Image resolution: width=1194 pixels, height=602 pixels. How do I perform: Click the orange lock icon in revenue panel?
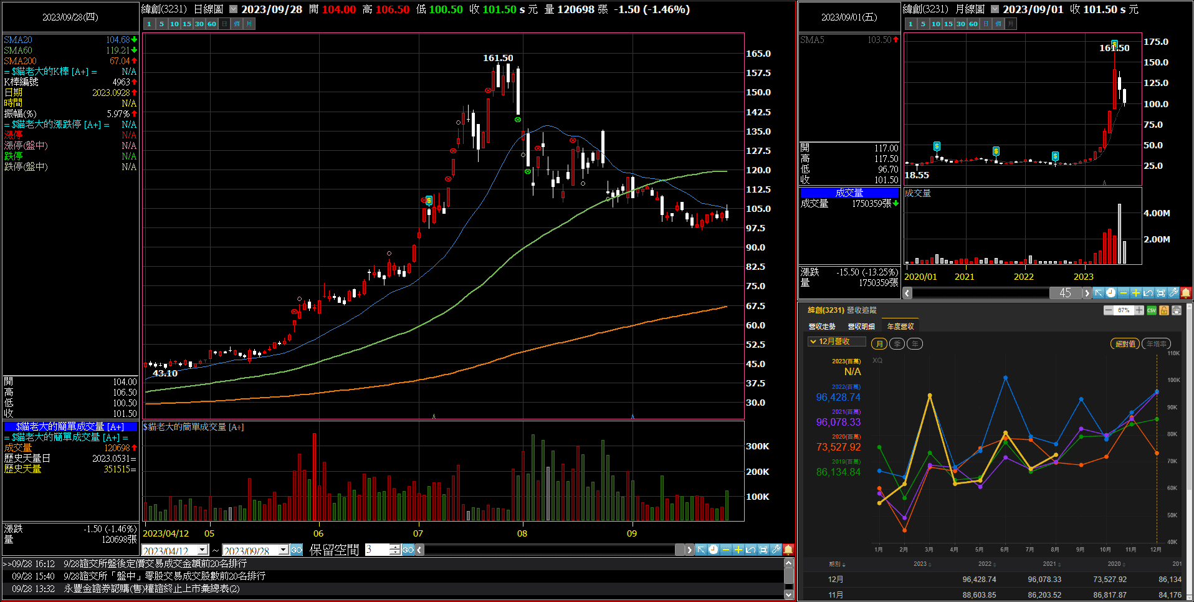(1164, 310)
